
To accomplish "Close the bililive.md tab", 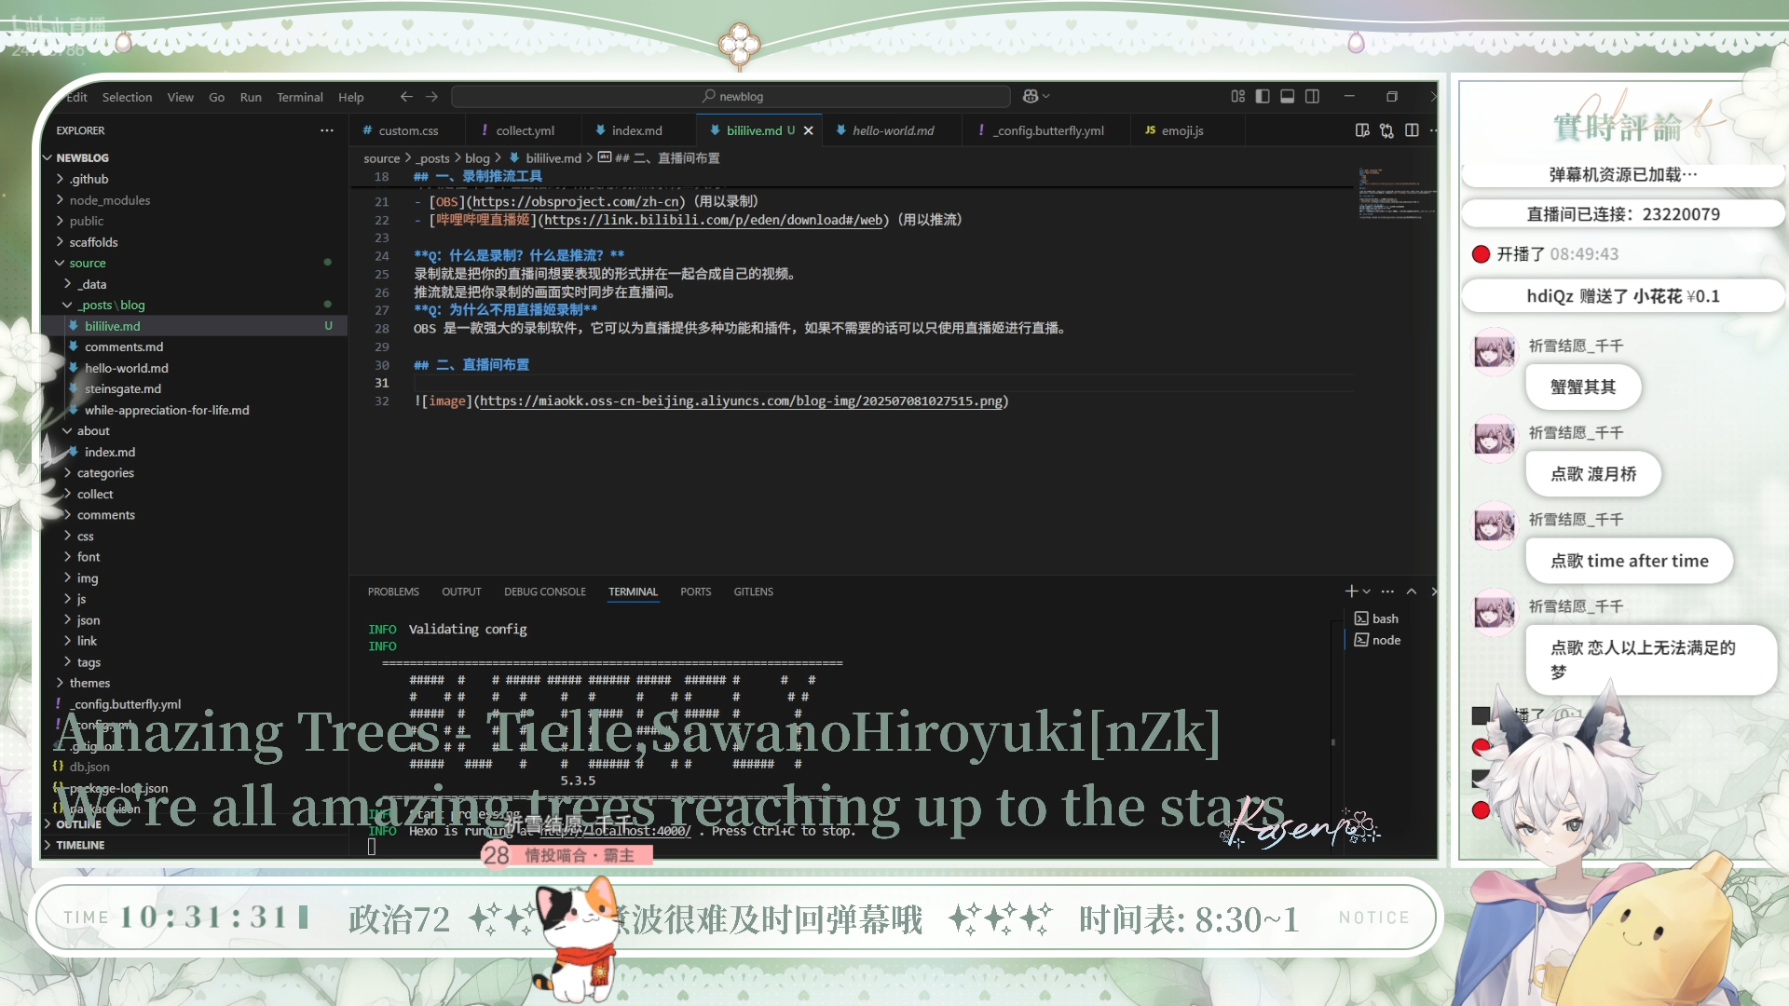I will click(x=809, y=130).
